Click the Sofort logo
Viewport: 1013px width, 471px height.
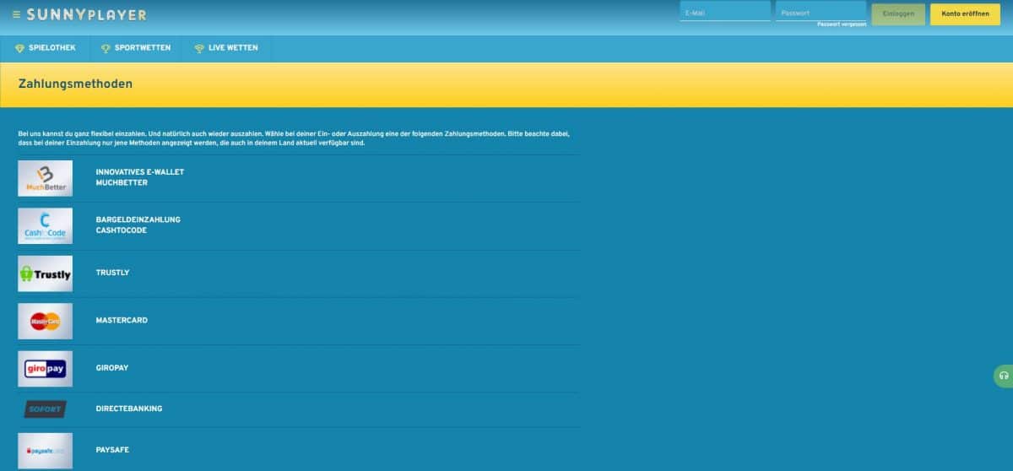46,409
